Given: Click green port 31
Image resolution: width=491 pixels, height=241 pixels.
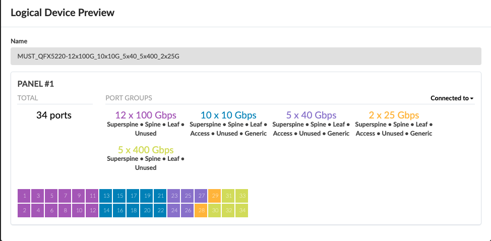Looking at the screenshot, I should click(x=228, y=196).
